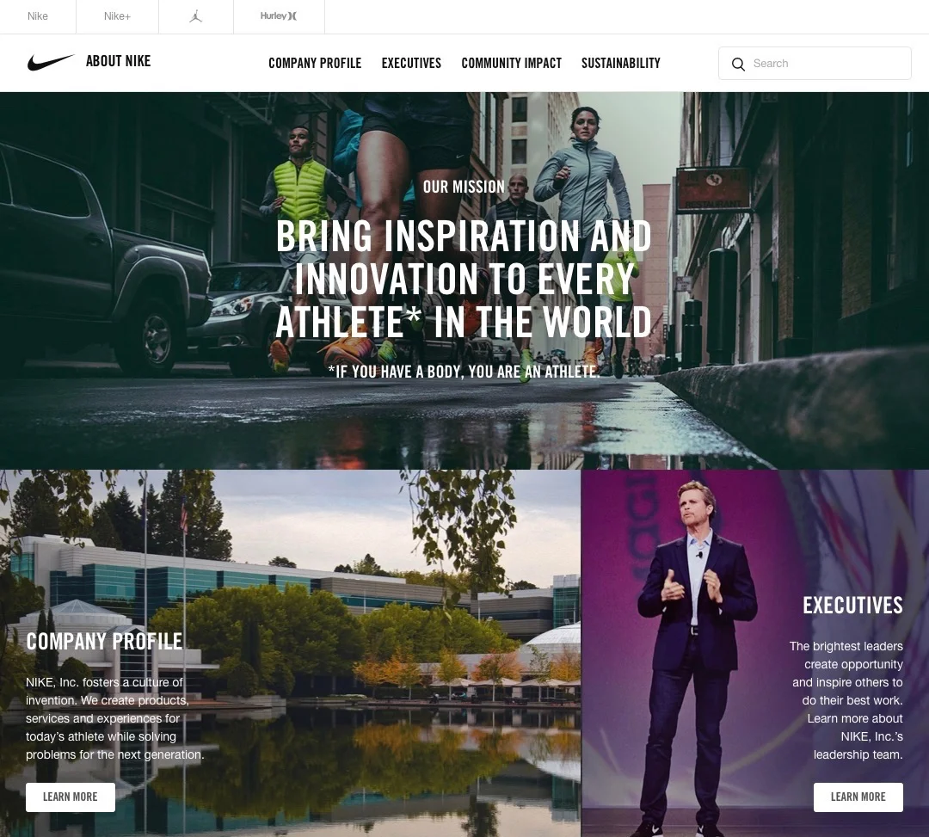
Task: Select Executives in the navigation menu
Action: click(x=411, y=63)
